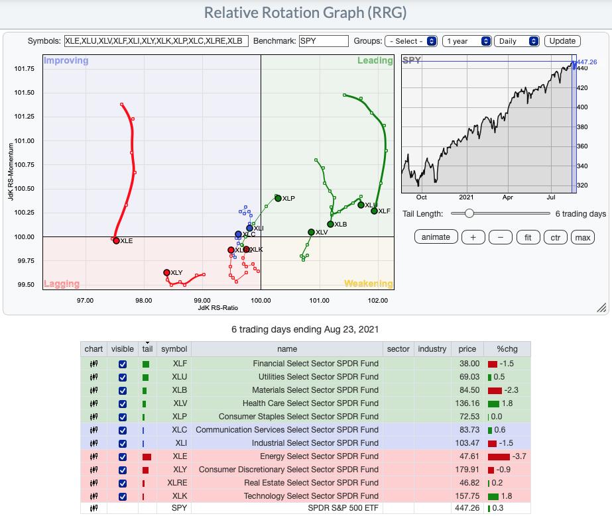612x516 pixels.
Task: Focus the Symbols input field
Action: coord(156,41)
